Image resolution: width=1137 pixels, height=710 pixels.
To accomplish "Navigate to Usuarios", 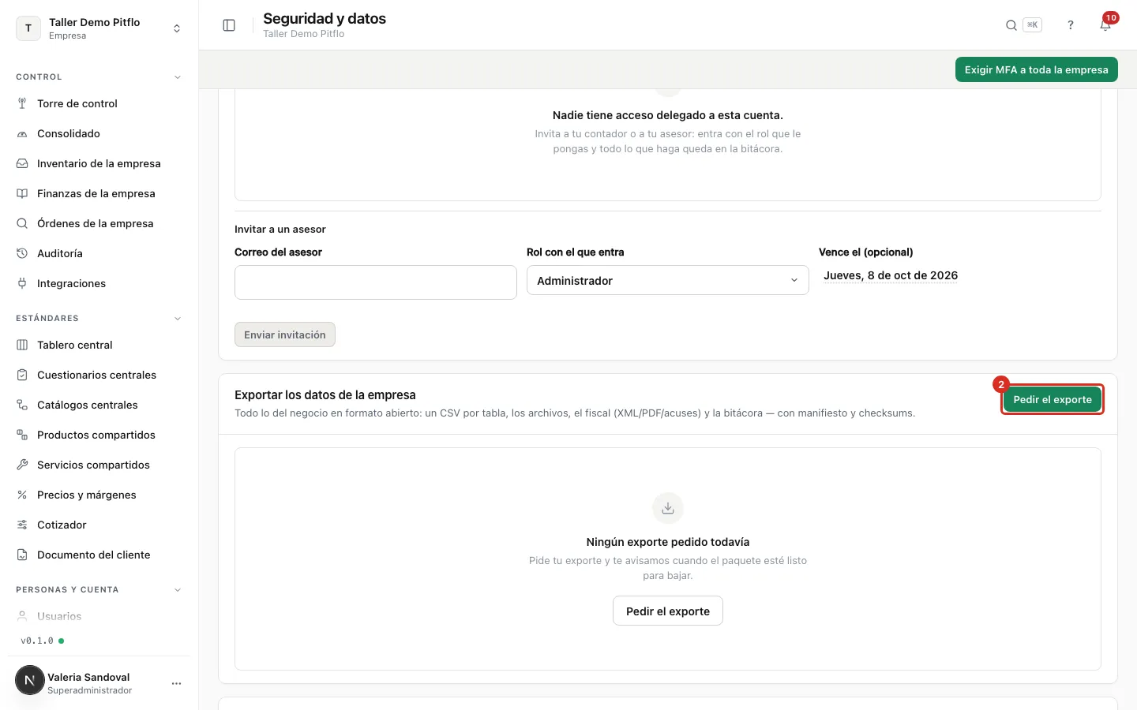I will tap(59, 616).
